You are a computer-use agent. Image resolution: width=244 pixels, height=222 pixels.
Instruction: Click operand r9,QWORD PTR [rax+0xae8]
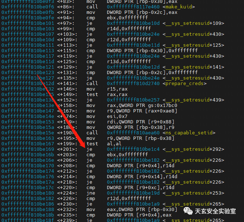[x=142, y=111]
